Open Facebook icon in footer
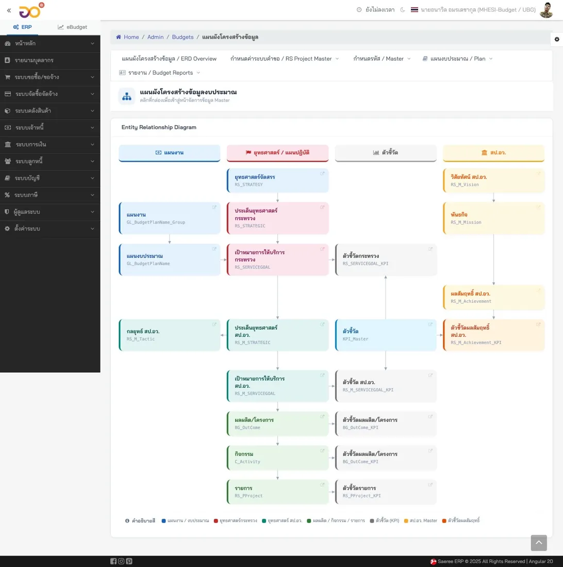Viewport: 563px width, 567px height. [x=113, y=561]
